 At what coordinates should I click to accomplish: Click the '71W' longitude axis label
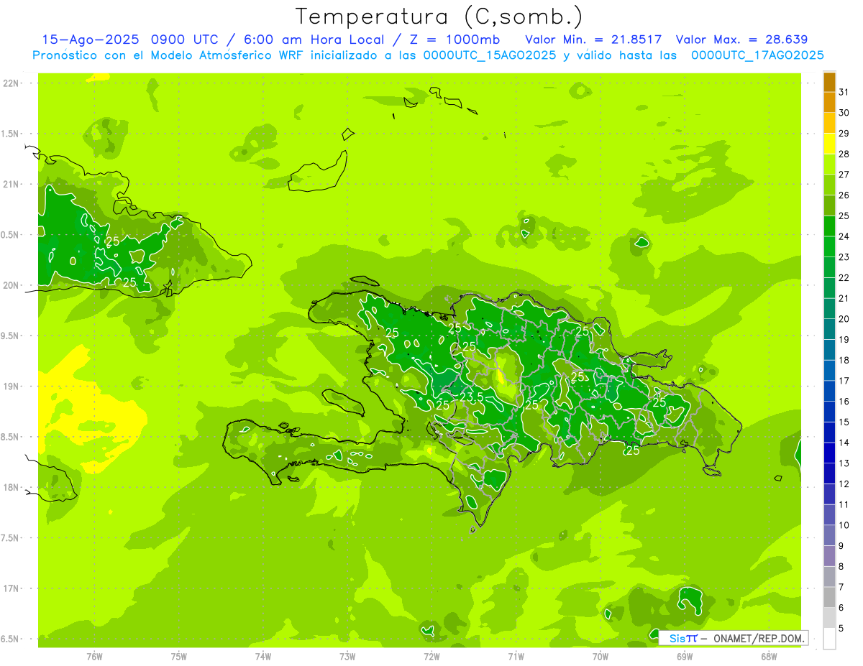click(x=516, y=656)
